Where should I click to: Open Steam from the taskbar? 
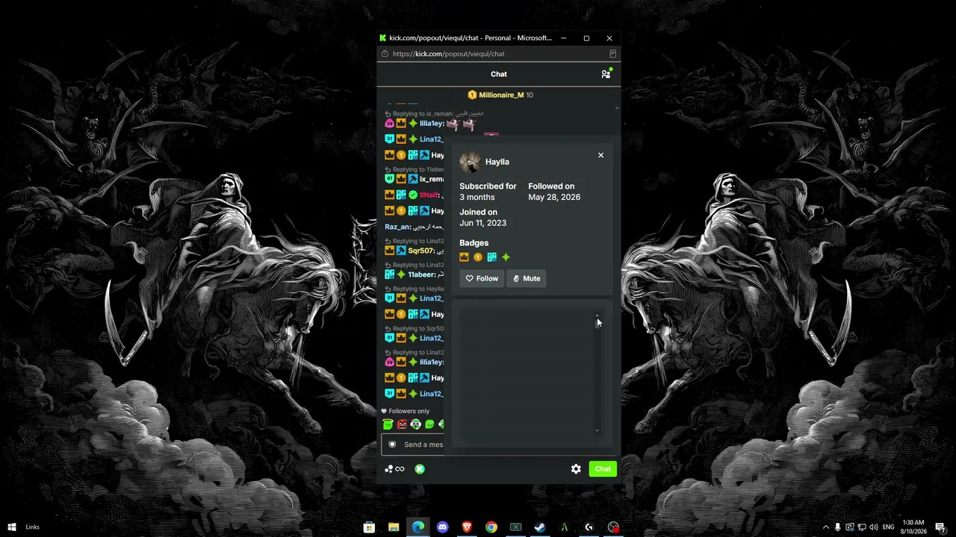pyautogui.click(x=539, y=527)
